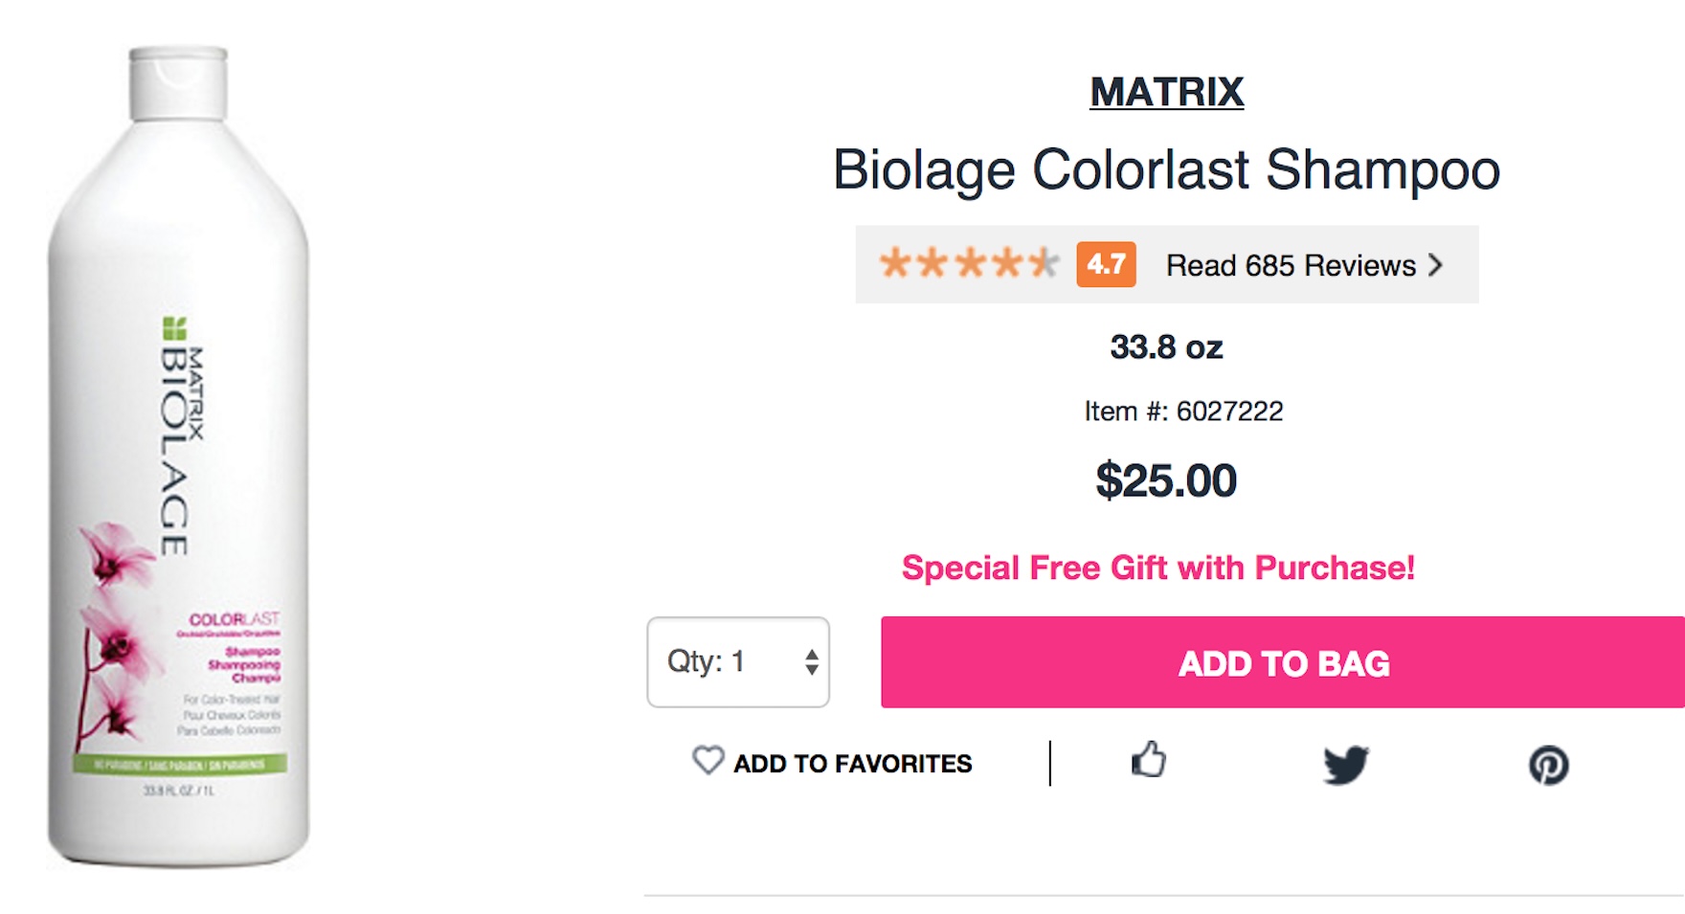Viewport: 1685px width, 914px height.
Task: Click the Biolage Colorlast Shampoo product title
Action: [1165, 170]
